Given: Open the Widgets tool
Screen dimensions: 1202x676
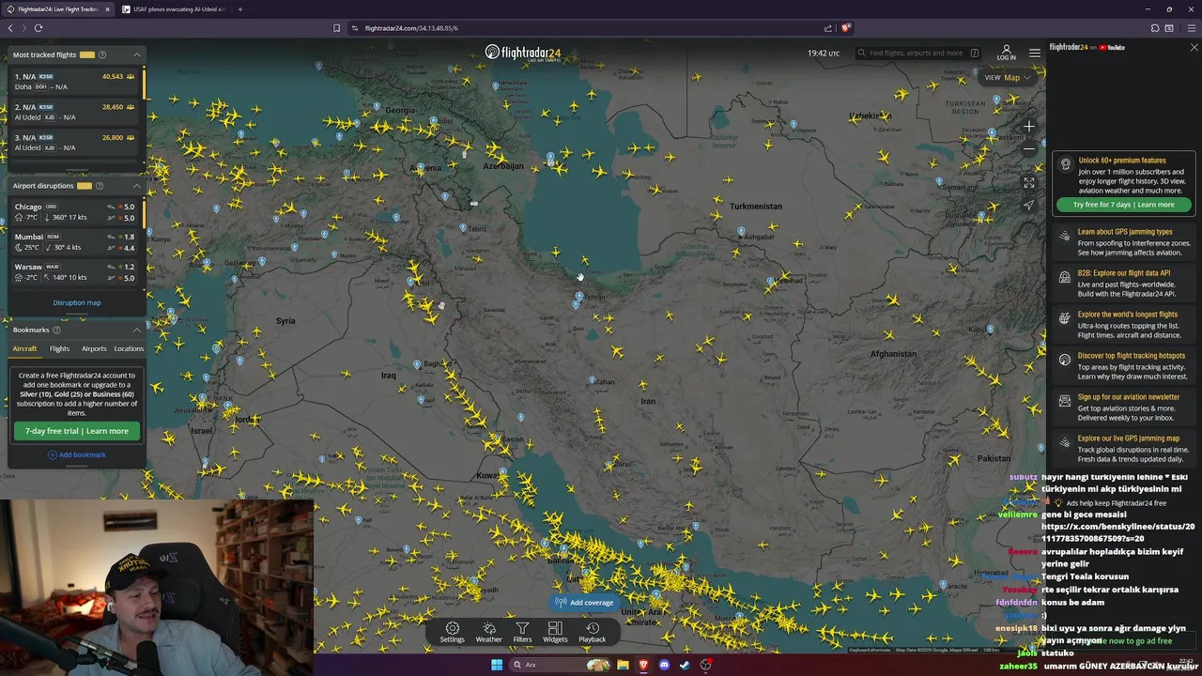Looking at the screenshot, I should click(555, 632).
